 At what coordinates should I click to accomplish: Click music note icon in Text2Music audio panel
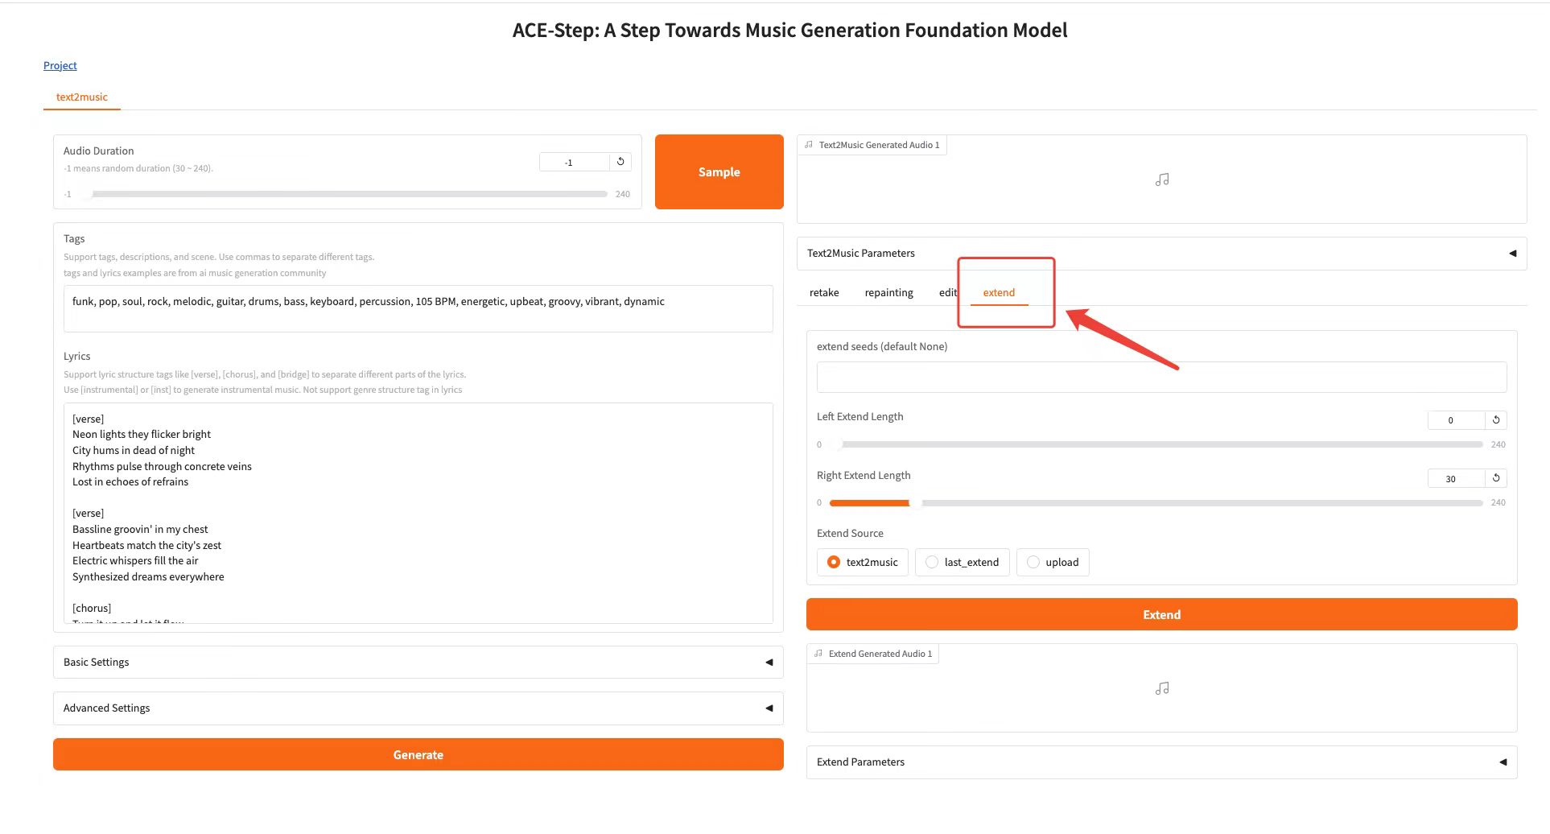[1161, 180]
